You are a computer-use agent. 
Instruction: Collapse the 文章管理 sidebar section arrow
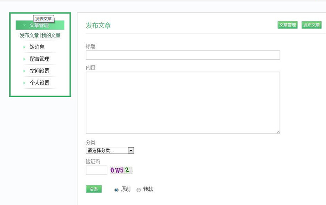tap(24, 25)
